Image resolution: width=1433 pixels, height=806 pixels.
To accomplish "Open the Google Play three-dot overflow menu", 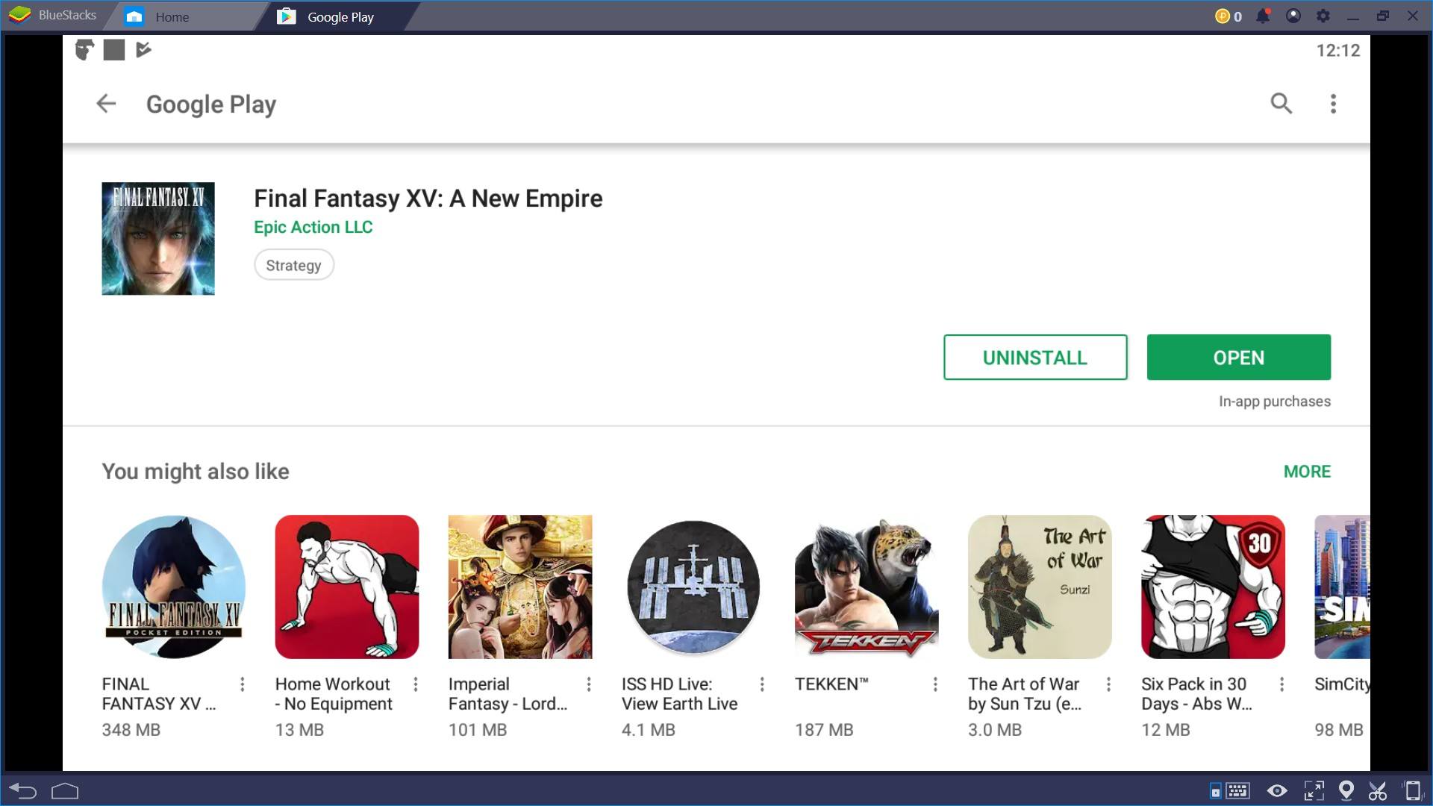I will [1333, 104].
